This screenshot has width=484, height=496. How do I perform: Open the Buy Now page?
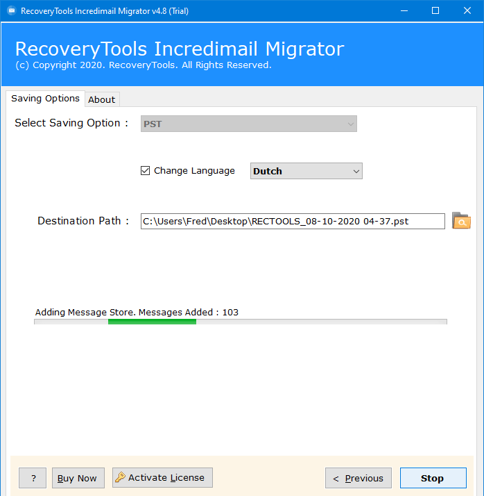78,478
